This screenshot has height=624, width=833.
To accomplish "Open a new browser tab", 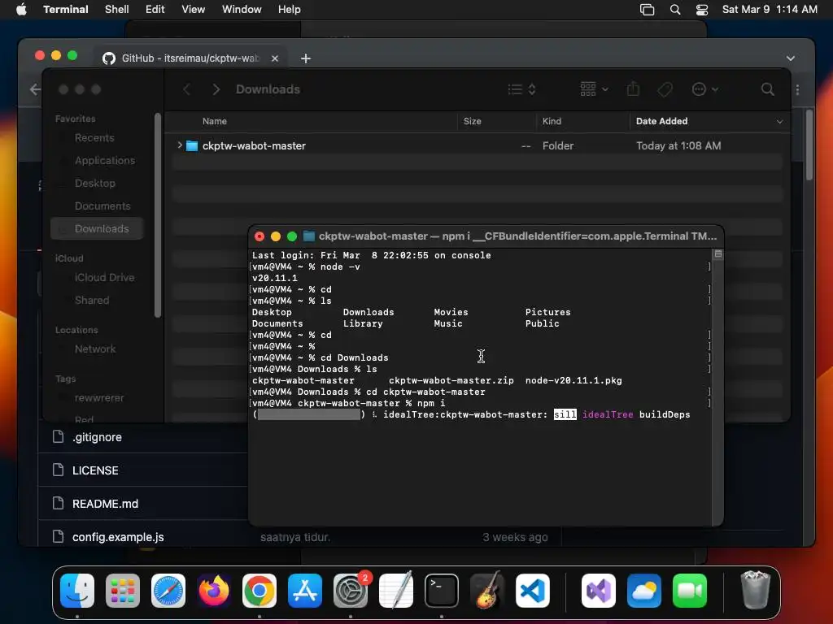I will click(306, 58).
